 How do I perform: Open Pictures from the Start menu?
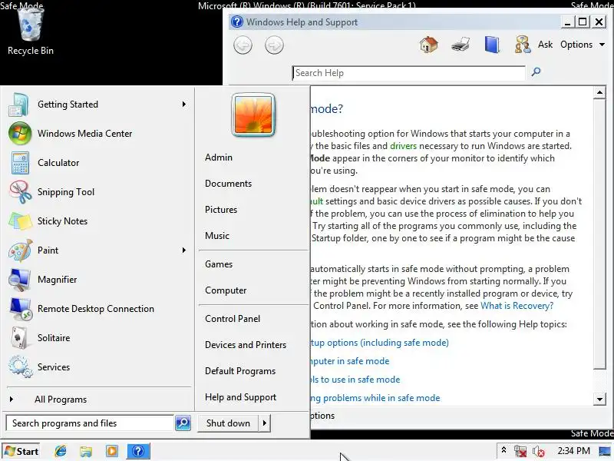(x=221, y=209)
